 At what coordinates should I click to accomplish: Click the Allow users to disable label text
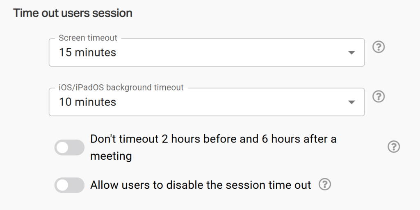(201, 185)
